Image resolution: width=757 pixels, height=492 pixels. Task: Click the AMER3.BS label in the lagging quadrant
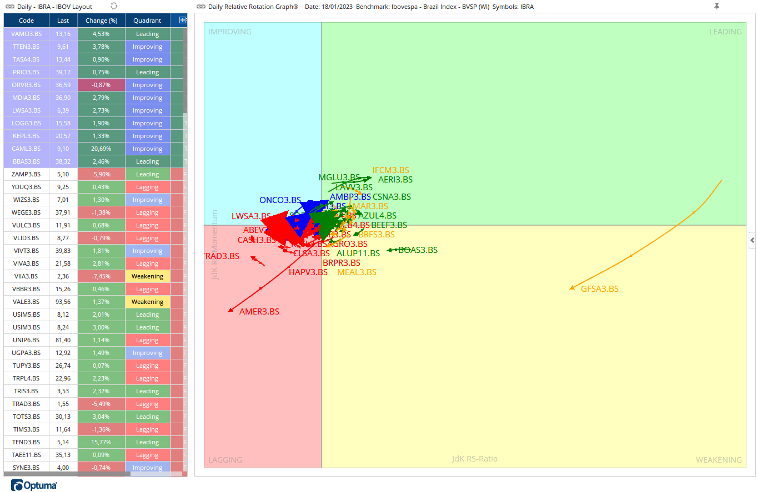tap(259, 312)
